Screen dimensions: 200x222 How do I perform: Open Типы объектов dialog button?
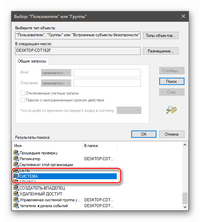(x=161, y=36)
